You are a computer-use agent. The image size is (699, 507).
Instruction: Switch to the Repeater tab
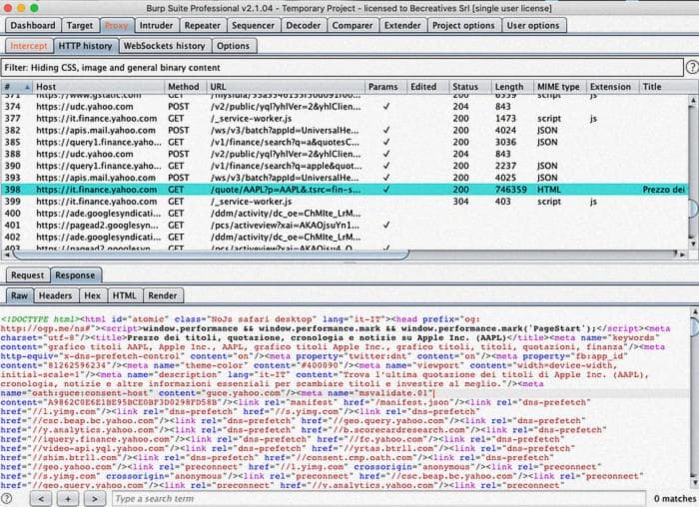coord(203,25)
